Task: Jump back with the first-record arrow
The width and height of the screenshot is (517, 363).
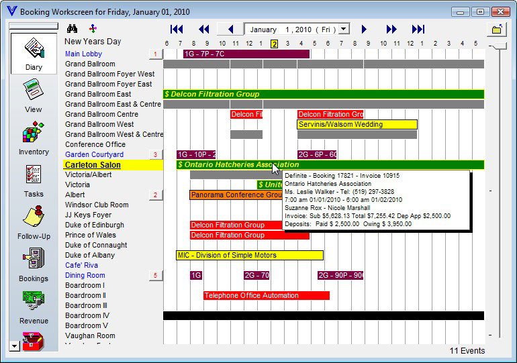Action: tap(177, 29)
